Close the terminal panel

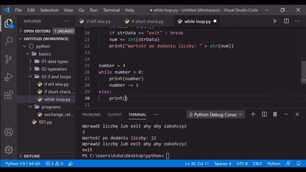(297, 114)
